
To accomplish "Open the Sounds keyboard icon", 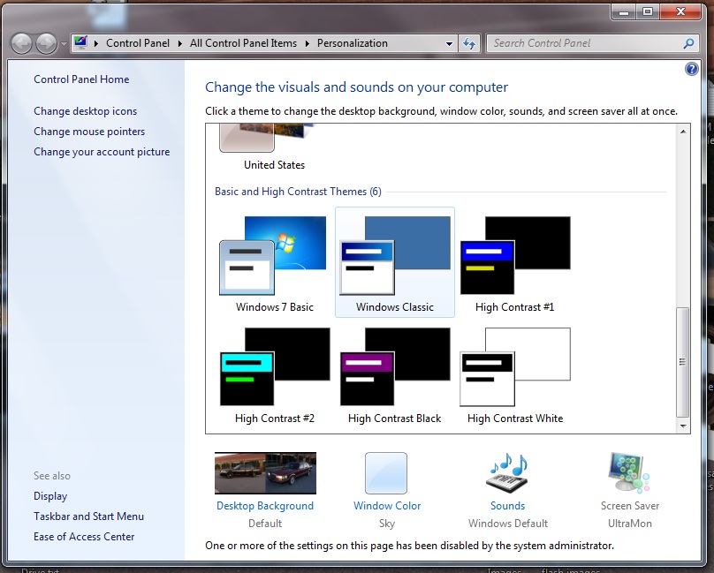I will coord(508,473).
